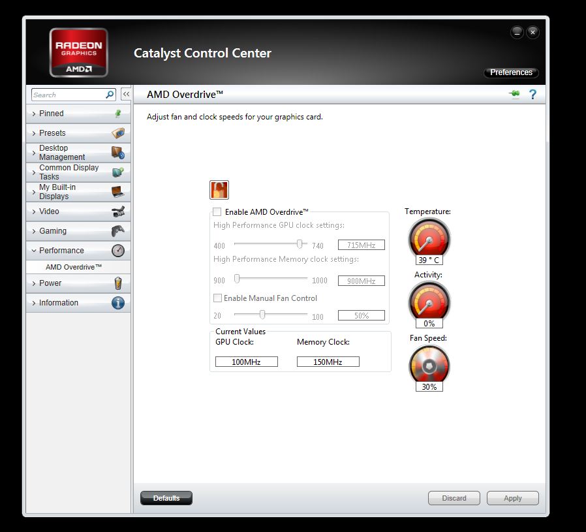Click the Defaults button
Screen dimensions: 586x532
166,498
